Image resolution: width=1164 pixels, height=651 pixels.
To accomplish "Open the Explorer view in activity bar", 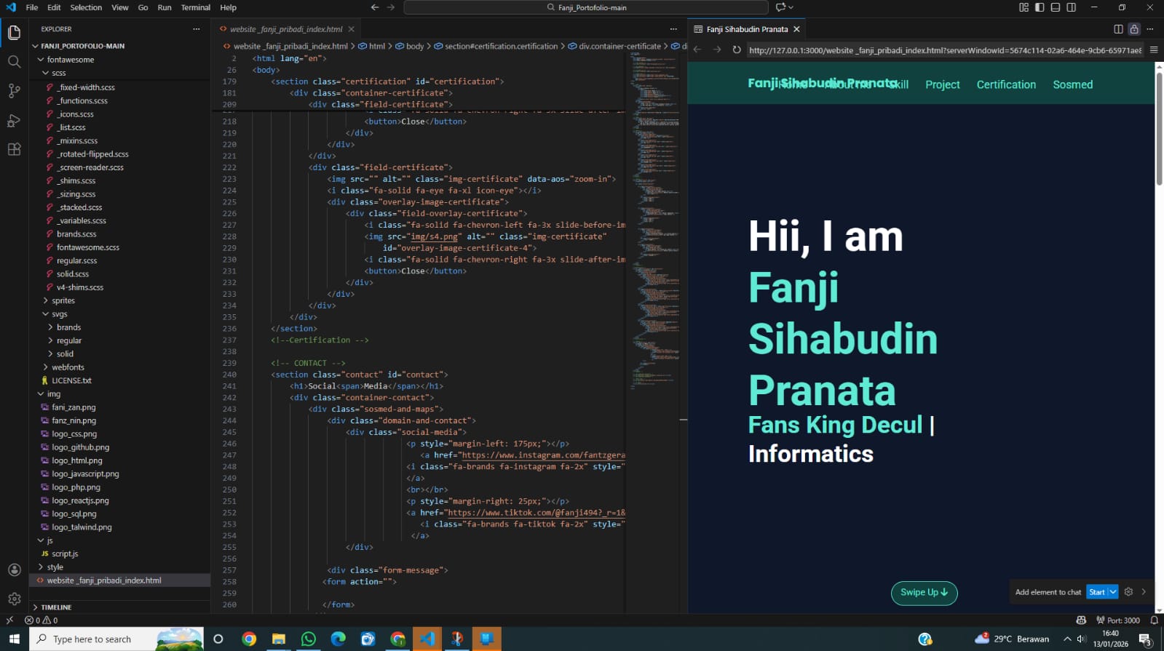I will coord(14,33).
